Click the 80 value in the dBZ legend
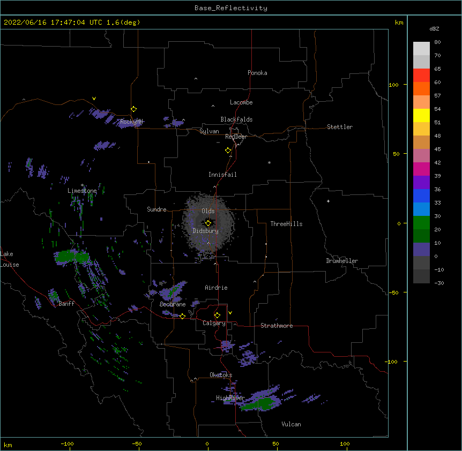Screen dimensions: 462x451 tap(437, 42)
